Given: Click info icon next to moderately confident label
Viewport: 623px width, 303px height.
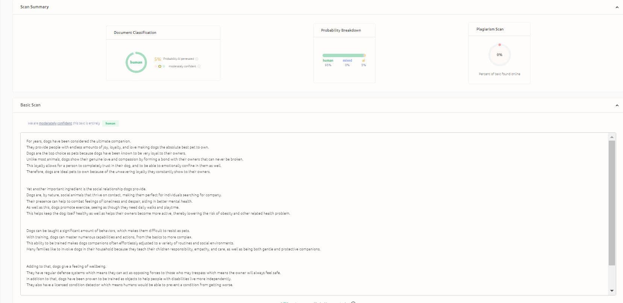Looking at the screenshot, I should [x=199, y=67].
